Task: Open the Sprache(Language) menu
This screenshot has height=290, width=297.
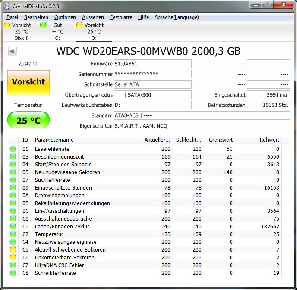Action: [x=177, y=17]
